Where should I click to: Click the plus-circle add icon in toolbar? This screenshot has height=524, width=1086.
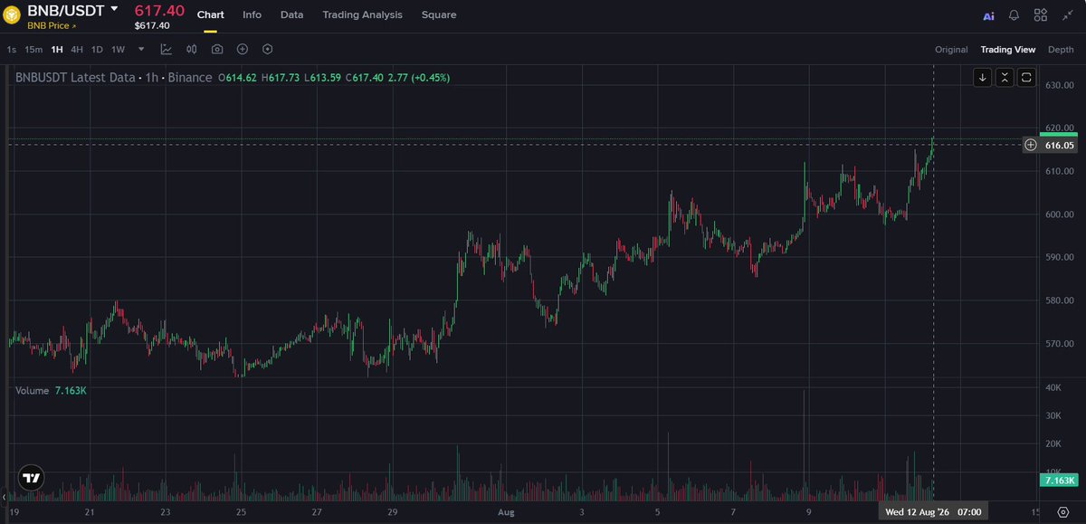pos(243,50)
